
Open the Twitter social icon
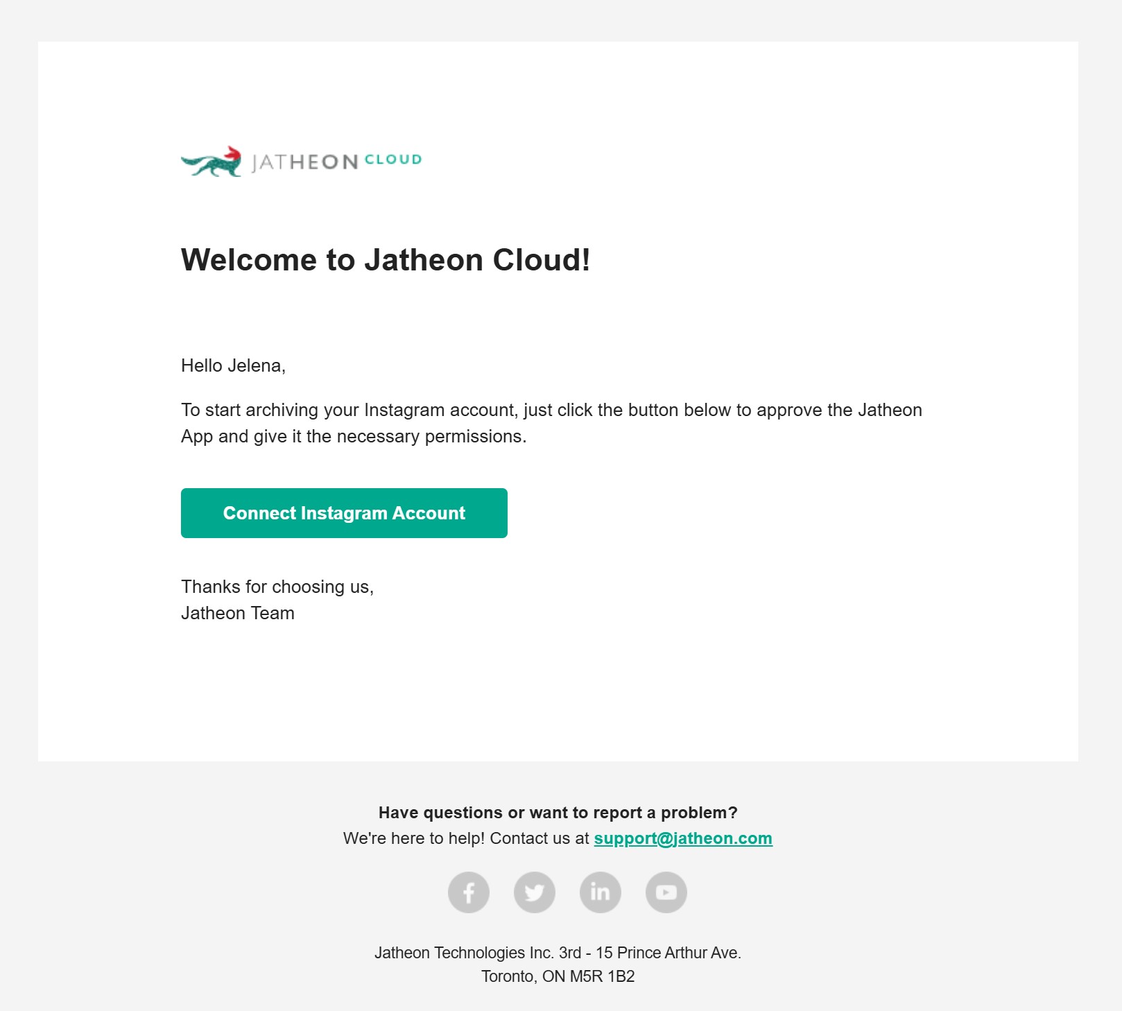click(535, 892)
